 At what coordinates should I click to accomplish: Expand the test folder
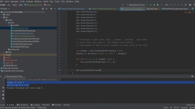coord(4,52)
